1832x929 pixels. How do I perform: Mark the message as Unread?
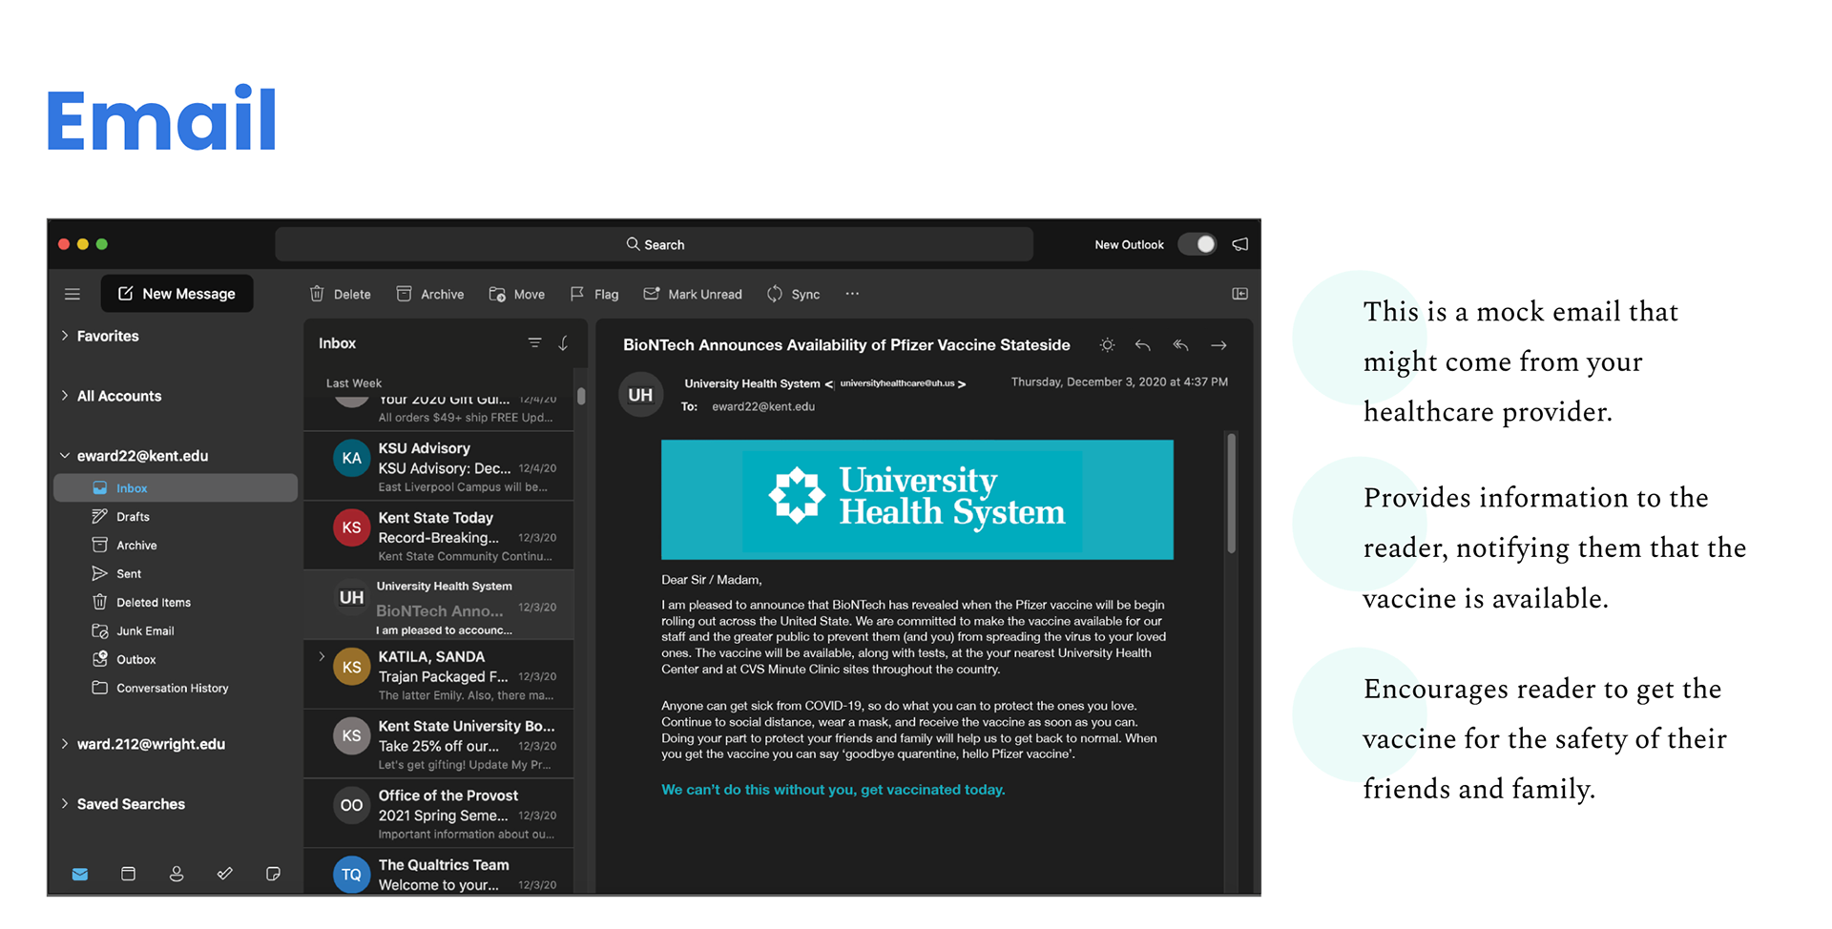point(693,294)
